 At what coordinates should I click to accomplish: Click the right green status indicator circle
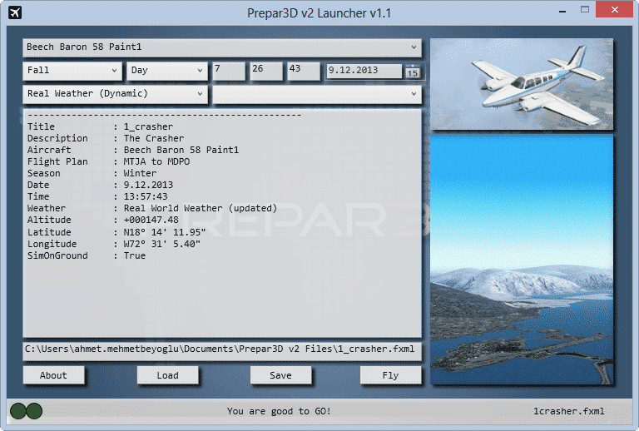(34, 410)
